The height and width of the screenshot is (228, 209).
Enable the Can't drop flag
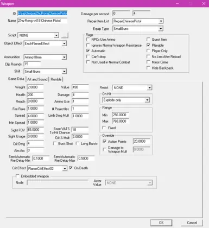(88, 56)
